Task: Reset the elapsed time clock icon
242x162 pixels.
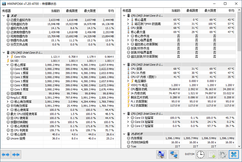Action: (200, 154)
